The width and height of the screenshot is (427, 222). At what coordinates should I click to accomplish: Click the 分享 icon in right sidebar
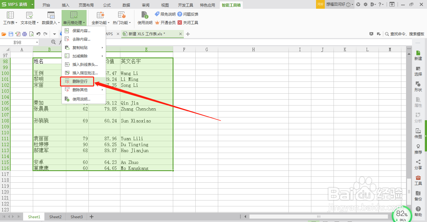(418, 165)
